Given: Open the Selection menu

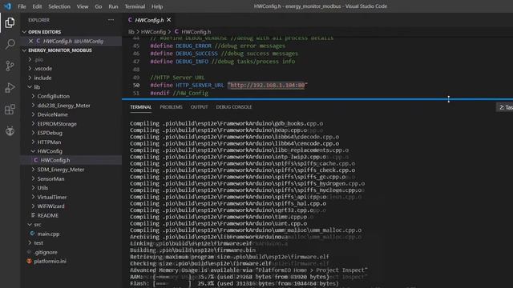Looking at the screenshot, I should point(59,6).
